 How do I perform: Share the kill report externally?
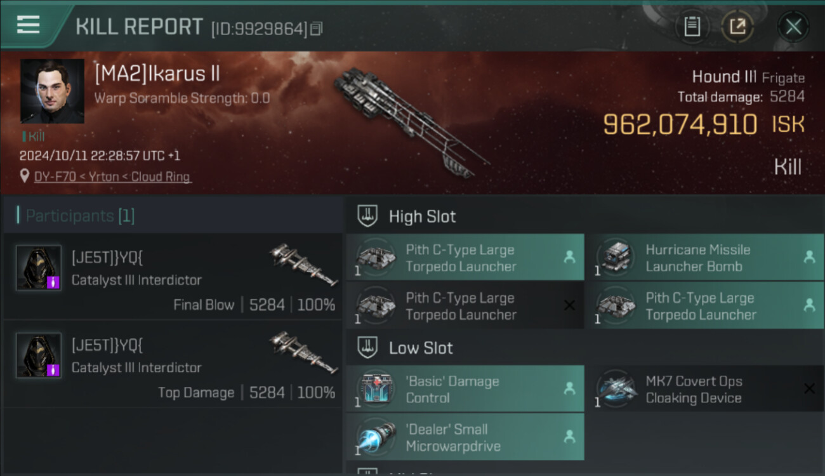(737, 27)
